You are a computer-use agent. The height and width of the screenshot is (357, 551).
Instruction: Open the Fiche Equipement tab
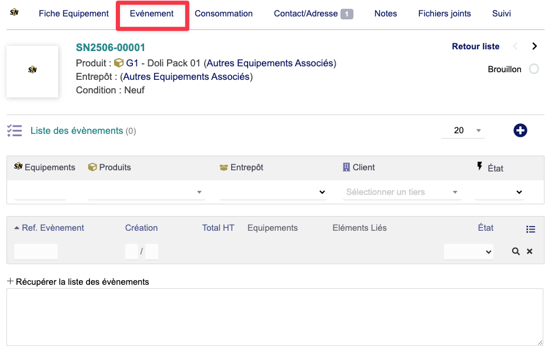pos(74,14)
